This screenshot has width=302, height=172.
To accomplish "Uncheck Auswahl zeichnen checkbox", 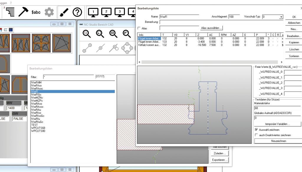I will click(256, 130).
